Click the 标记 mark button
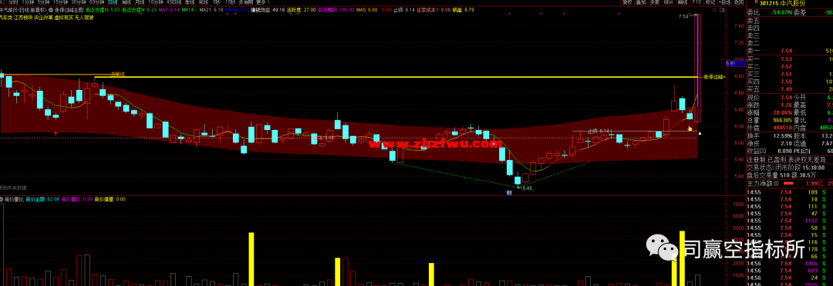This screenshot has height=286, width=833. [x=711, y=2]
